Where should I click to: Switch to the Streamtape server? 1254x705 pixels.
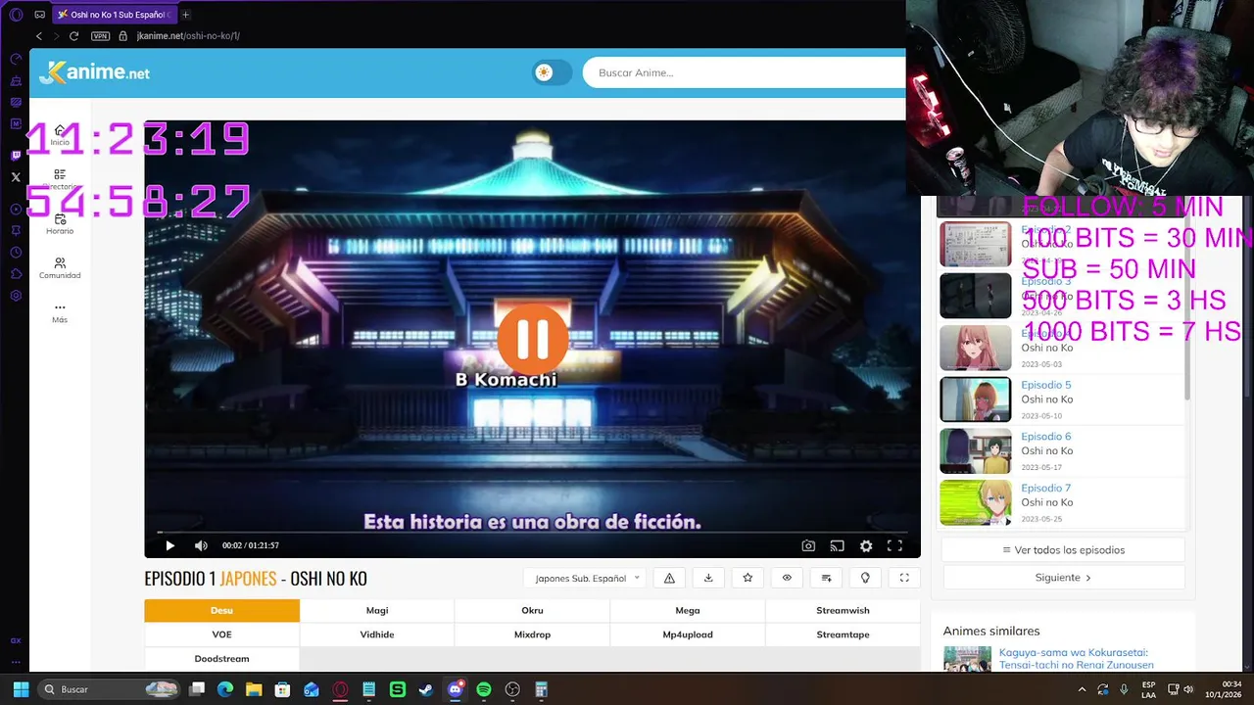843,634
